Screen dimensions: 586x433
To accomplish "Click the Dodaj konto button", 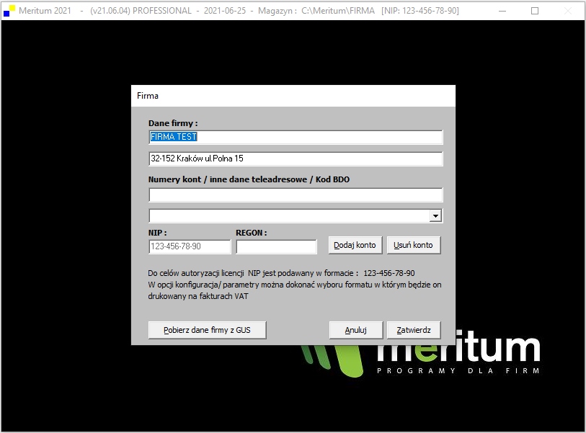I will point(355,245).
